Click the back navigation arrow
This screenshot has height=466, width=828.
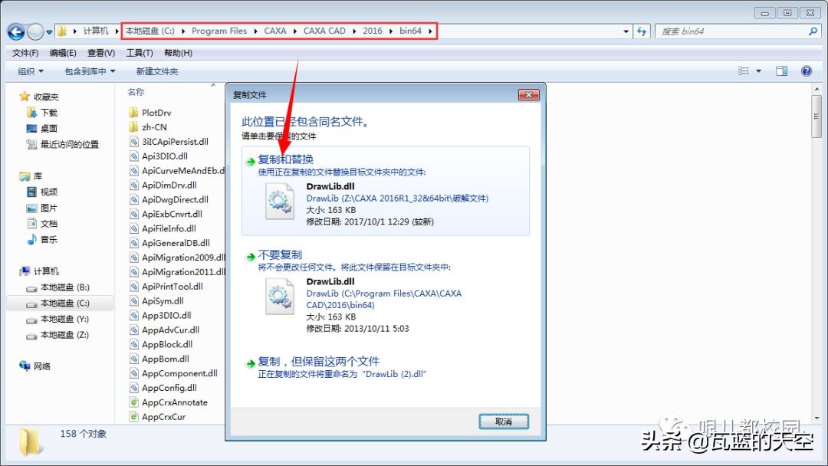[x=17, y=31]
